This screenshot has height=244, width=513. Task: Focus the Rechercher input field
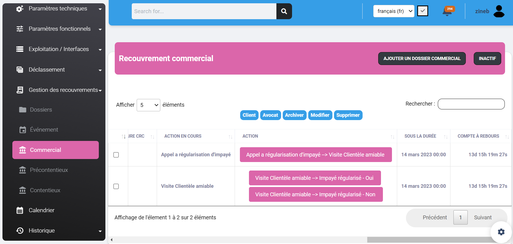coord(471,104)
